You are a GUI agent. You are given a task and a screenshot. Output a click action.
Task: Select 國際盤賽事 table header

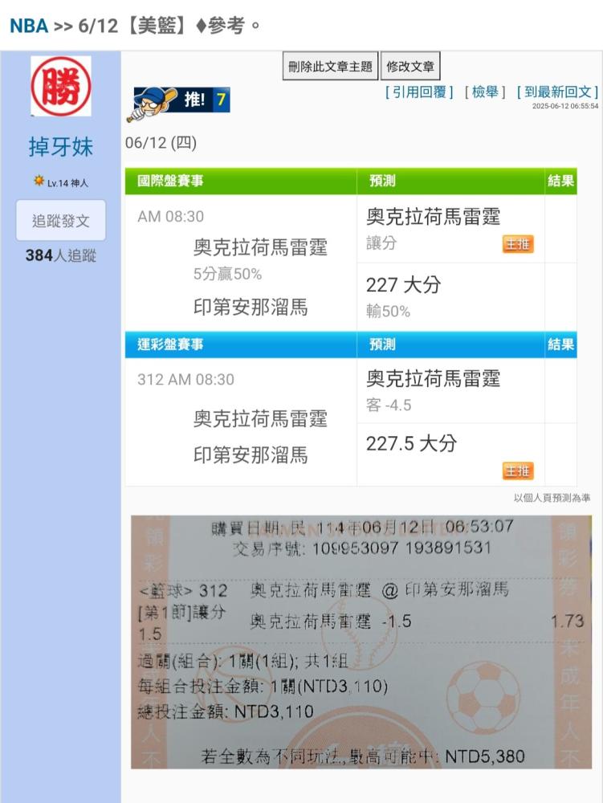click(170, 181)
